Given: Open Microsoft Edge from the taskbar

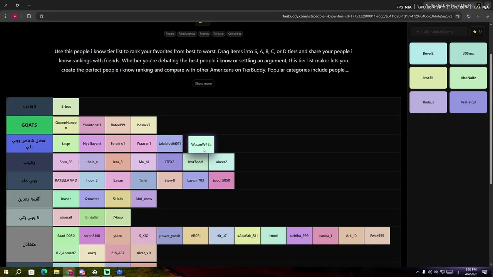Looking at the screenshot, I should [44, 272].
